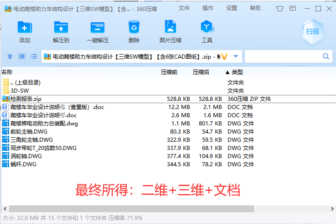Sort by the 压缩后 column header
Screen dimensions: 336x224
[201, 72]
